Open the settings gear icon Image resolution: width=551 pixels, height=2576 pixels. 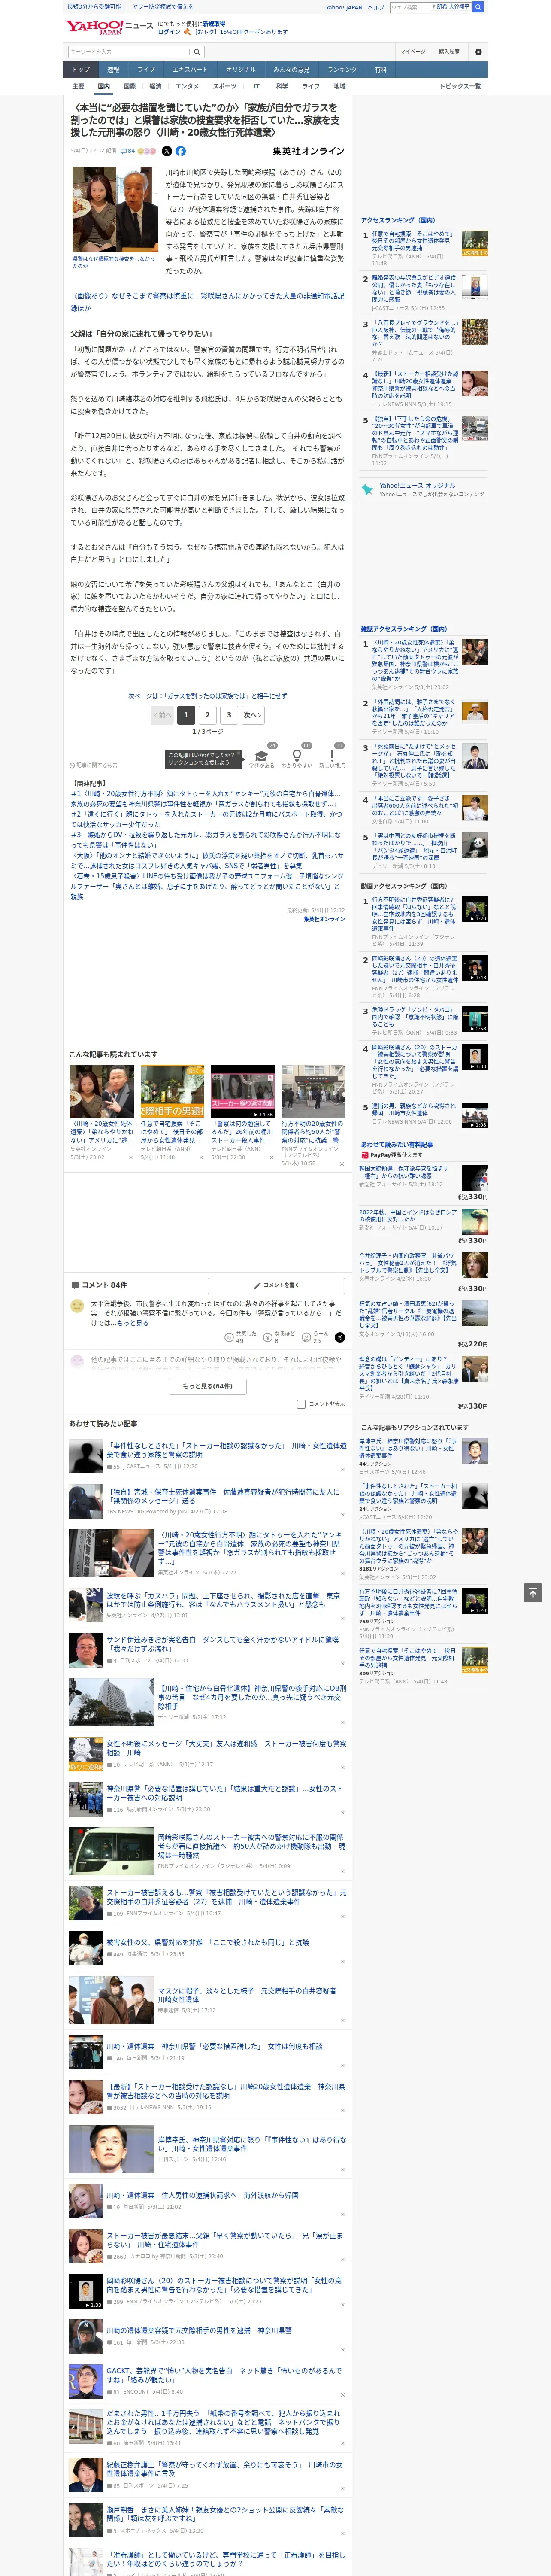click(478, 52)
